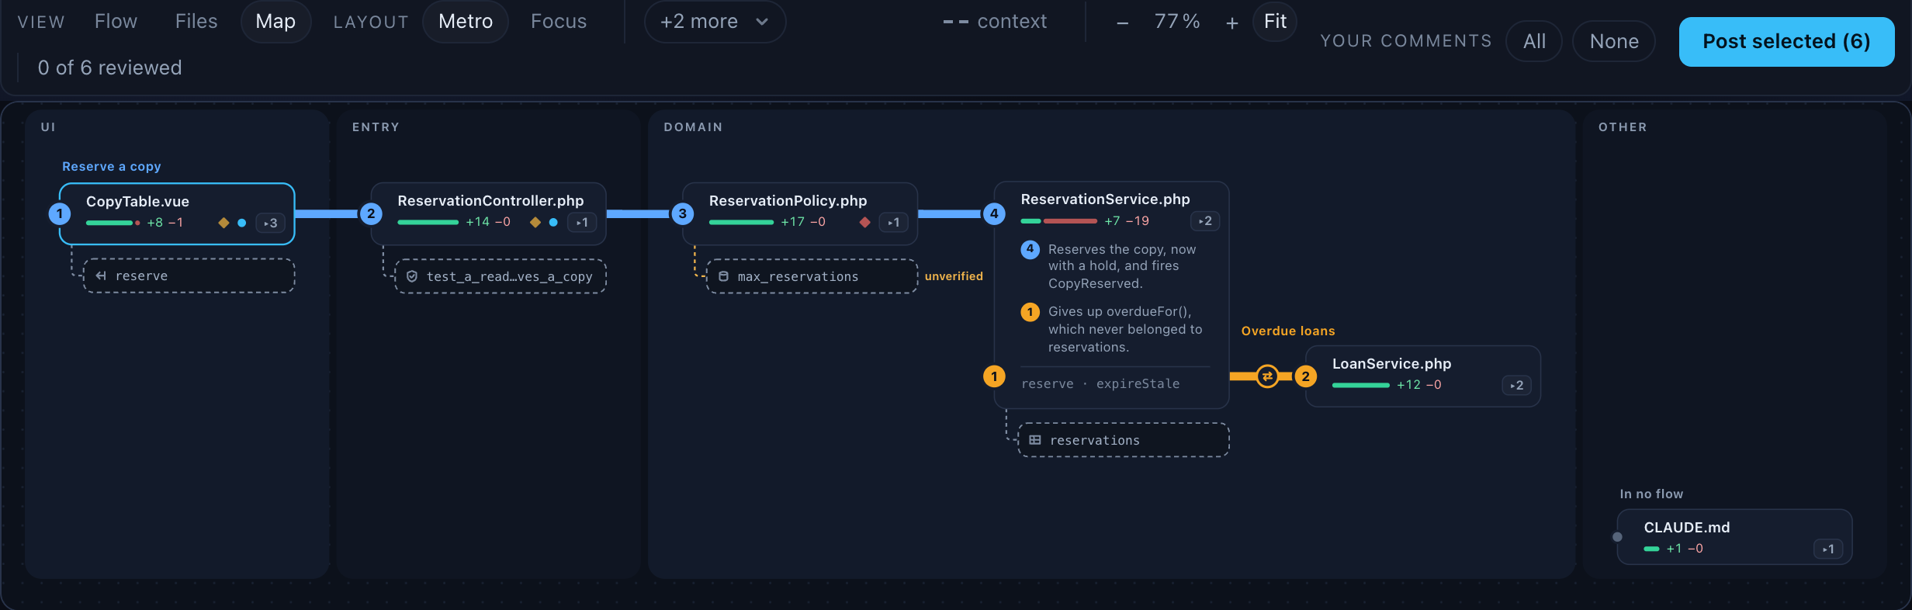
Task: Click the ReservationService.php red-green diff bar
Action: coord(1059,221)
